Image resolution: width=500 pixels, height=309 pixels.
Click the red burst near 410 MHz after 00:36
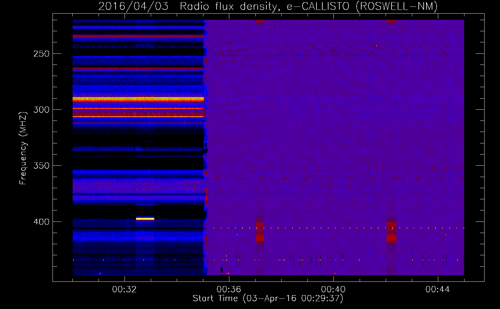click(260, 231)
